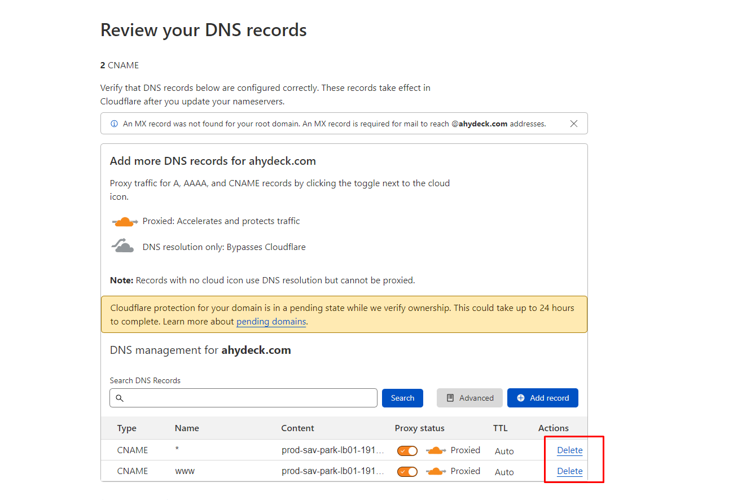Screen dimensions: 733x500
Task: Click the info icon in MX record notice
Action: point(114,124)
